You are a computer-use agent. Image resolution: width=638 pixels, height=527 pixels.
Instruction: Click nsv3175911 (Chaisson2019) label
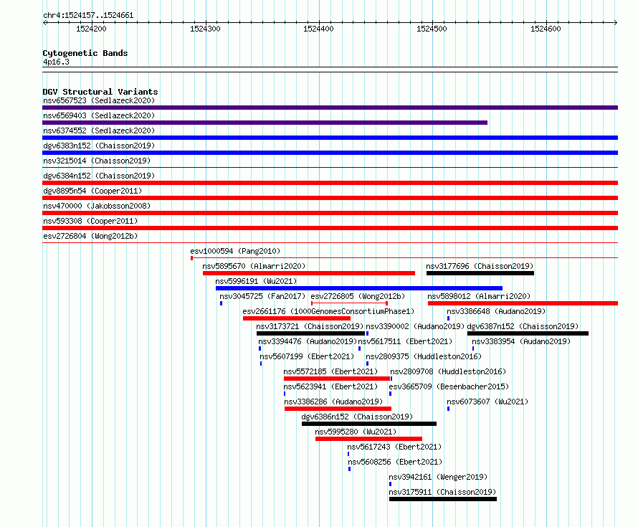[x=442, y=492]
